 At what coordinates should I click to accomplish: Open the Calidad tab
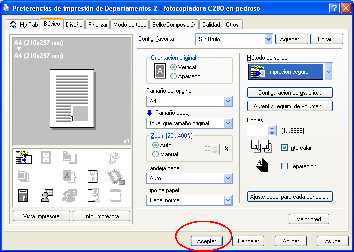pos(211,25)
